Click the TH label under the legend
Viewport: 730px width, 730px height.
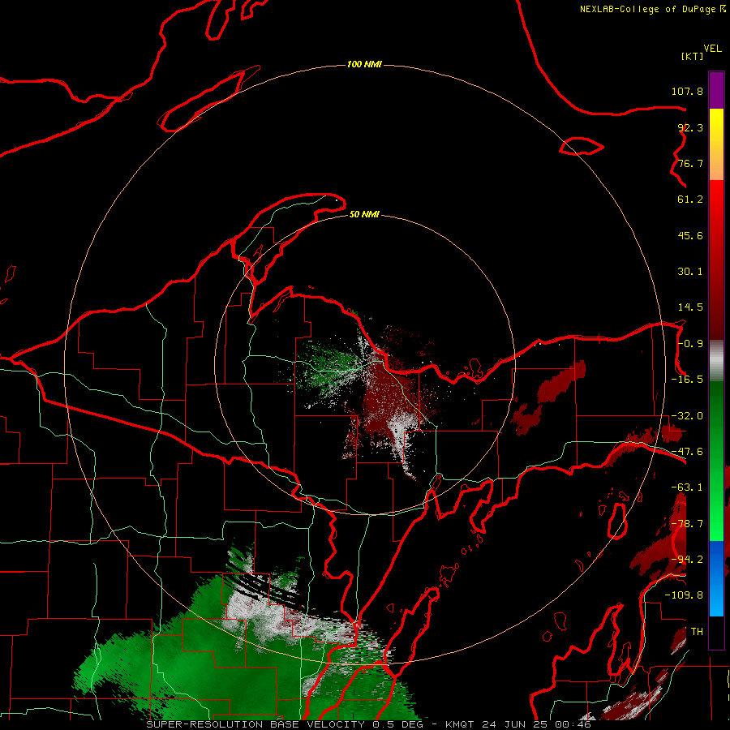click(x=697, y=632)
